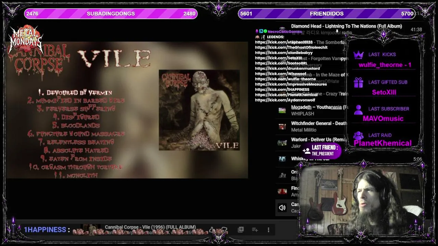The height and width of the screenshot is (246, 438).
Task: Click the gift icon beside Last Gifted Sub
Action: coord(358,82)
